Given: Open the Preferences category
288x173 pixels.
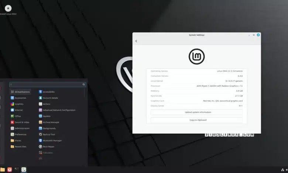Looking at the screenshot, I should coord(18,134).
